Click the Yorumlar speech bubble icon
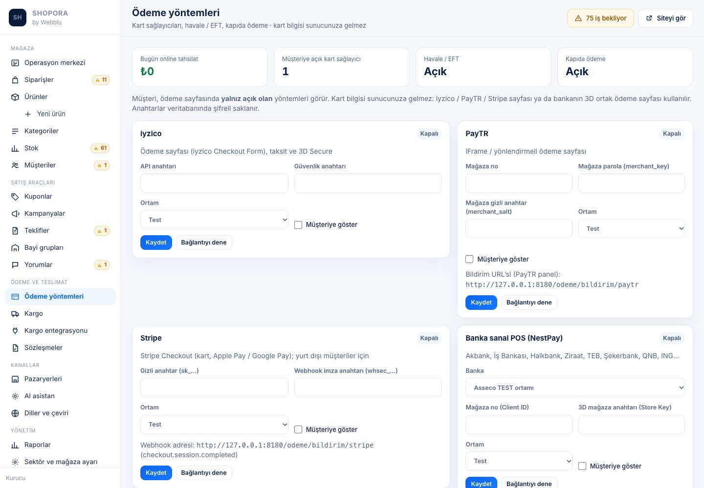The width and height of the screenshot is (704, 488). point(15,265)
